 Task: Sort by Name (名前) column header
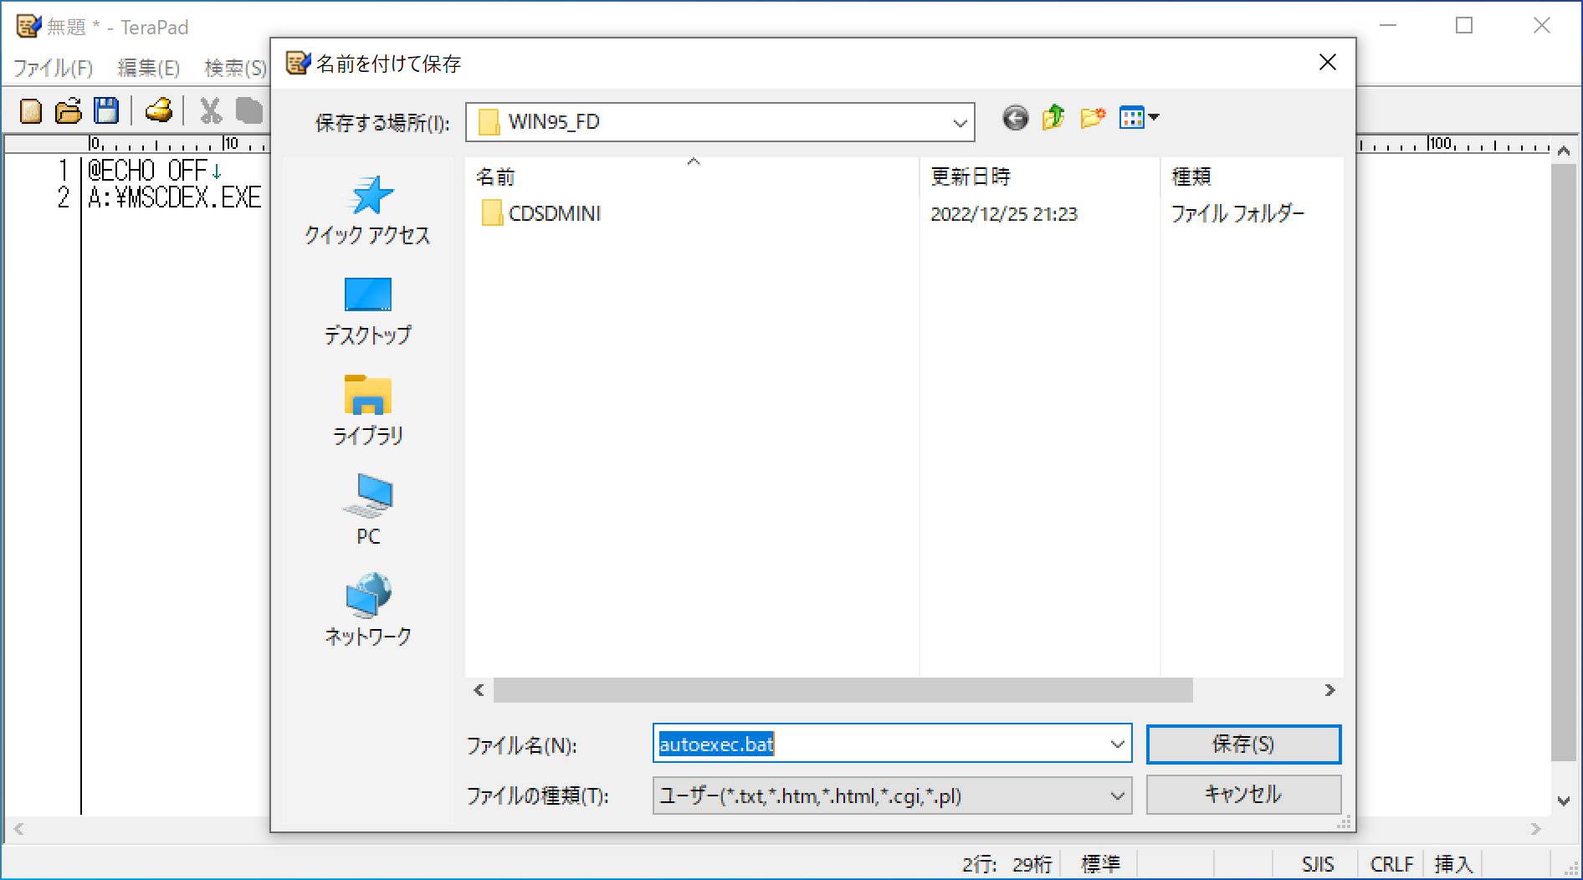(x=691, y=177)
